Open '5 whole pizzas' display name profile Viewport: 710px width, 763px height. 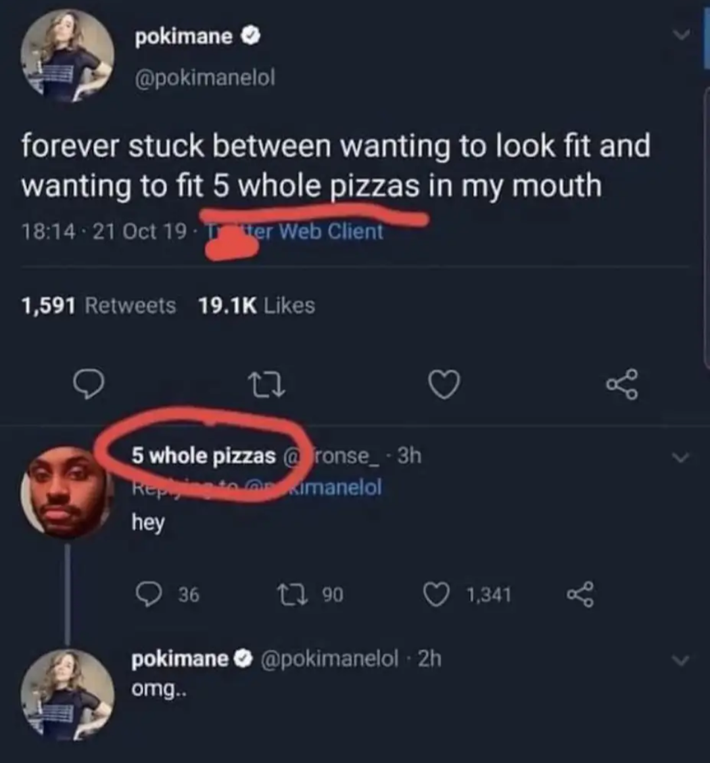click(x=203, y=456)
